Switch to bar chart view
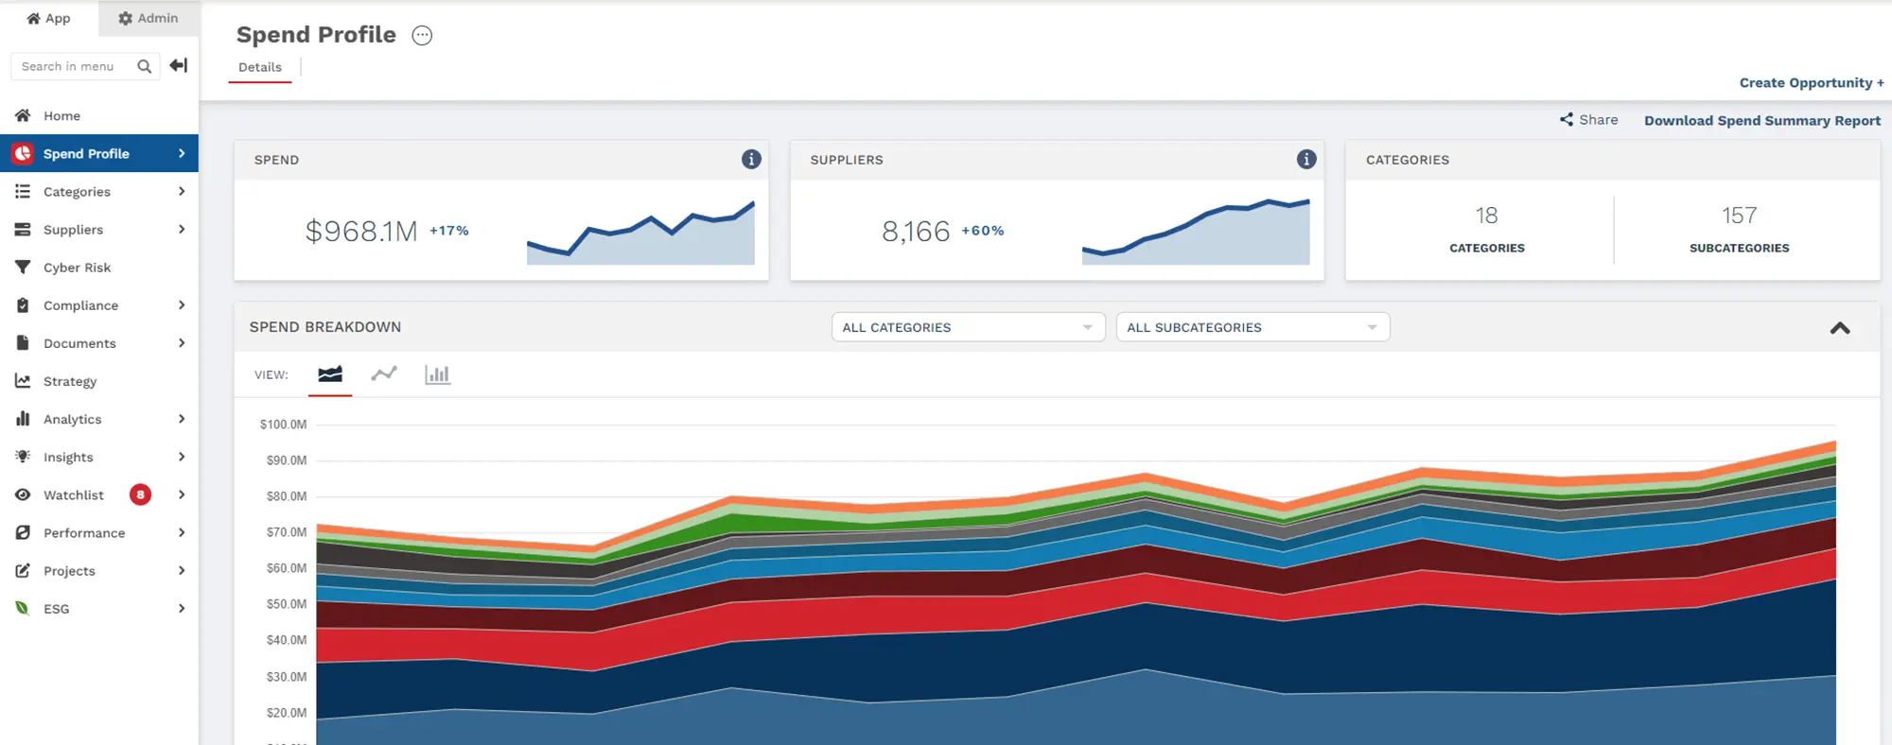This screenshot has width=1892, height=745. point(437,374)
